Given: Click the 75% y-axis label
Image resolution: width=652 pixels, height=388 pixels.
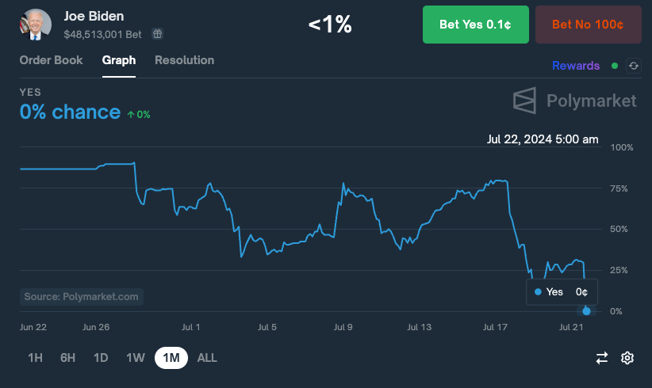Looking at the screenshot, I should [619, 188].
